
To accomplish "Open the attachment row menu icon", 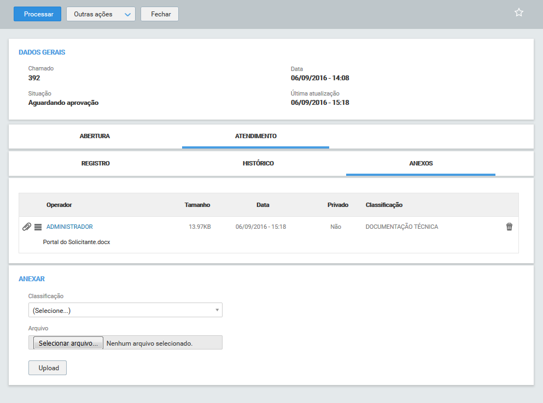I will 38,227.
